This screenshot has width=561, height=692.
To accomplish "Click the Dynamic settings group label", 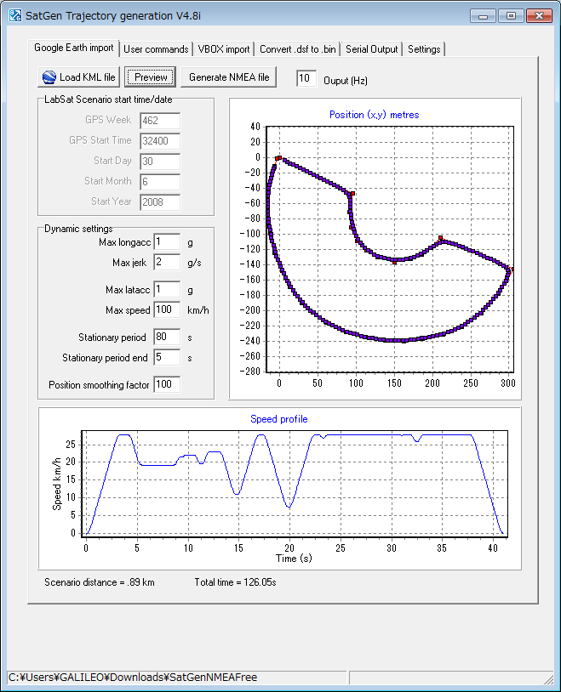I will pyautogui.click(x=78, y=229).
